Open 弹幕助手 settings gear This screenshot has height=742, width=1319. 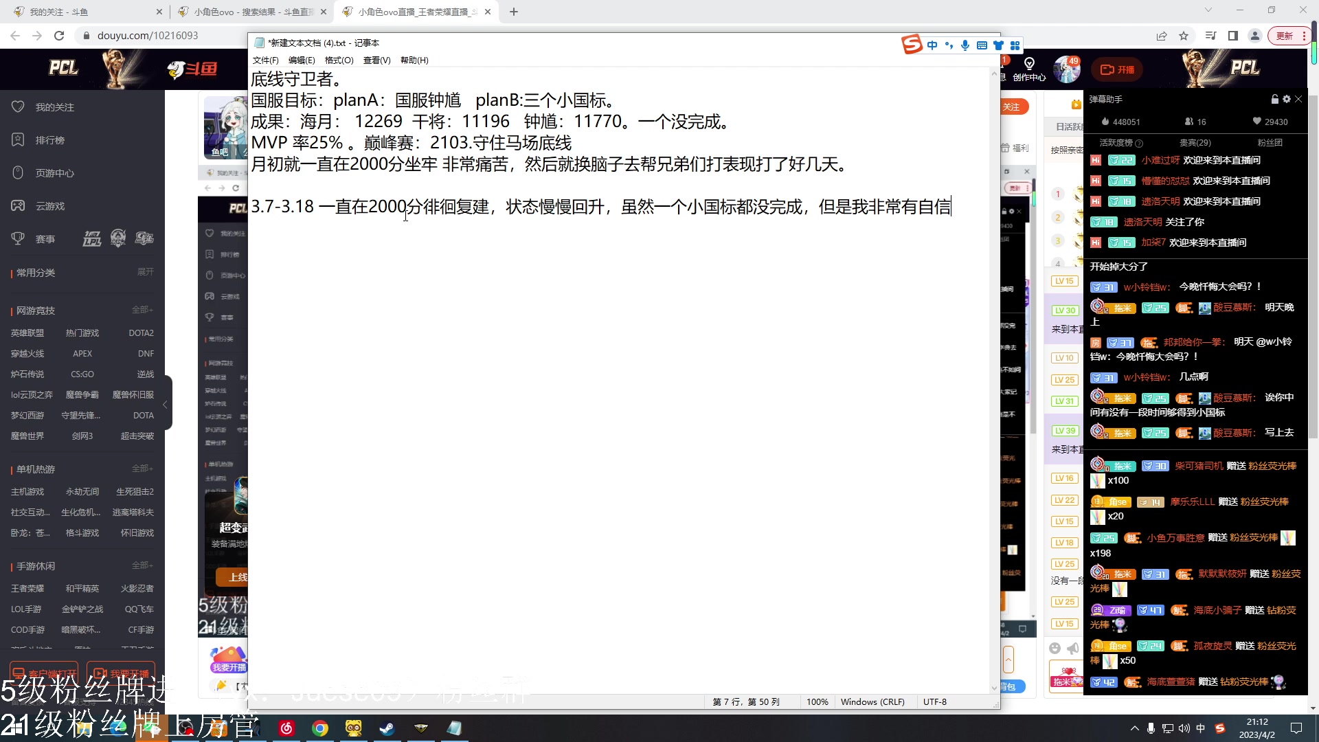tap(1287, 100)
